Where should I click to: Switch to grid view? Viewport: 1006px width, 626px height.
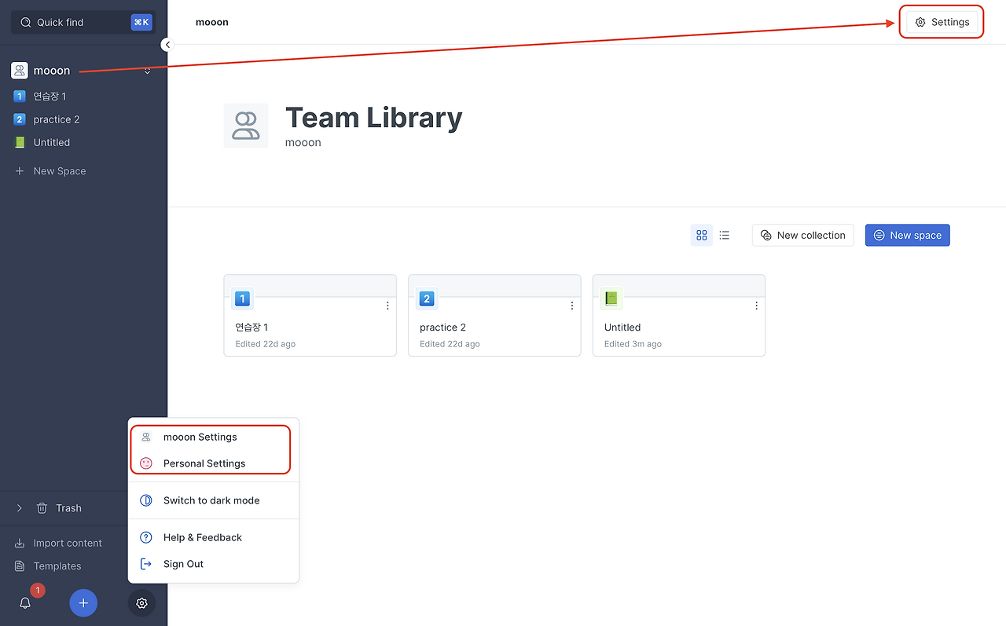(702, 235)
